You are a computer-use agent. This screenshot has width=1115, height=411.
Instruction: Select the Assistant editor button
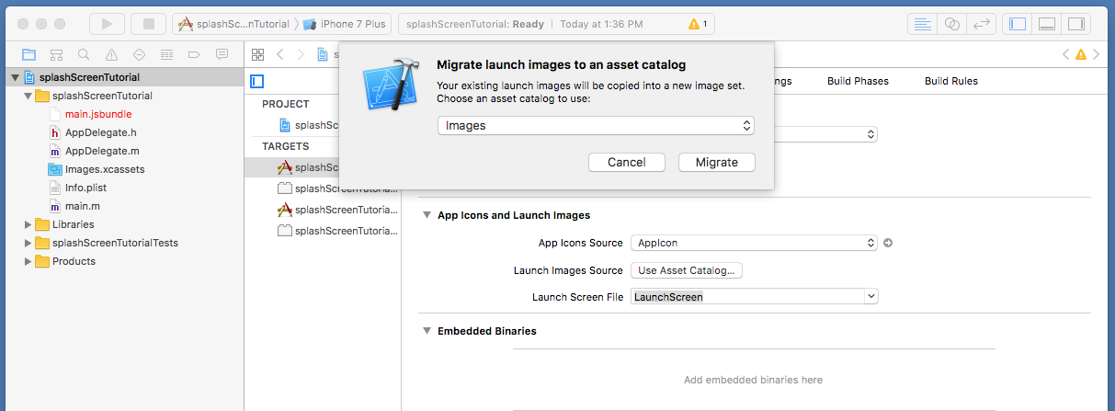[952, 24]
